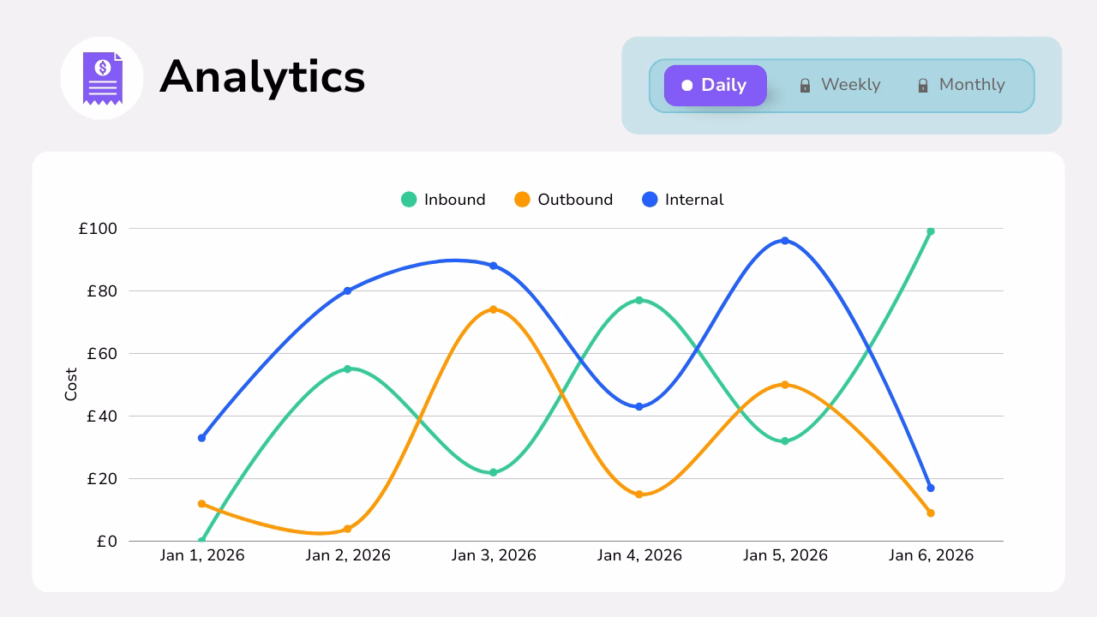Select the orange Outbound legend dot
This screenshot has height=617, width=1097.
(523, 199)
